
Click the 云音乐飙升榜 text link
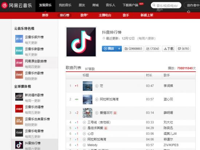[34, 37]
